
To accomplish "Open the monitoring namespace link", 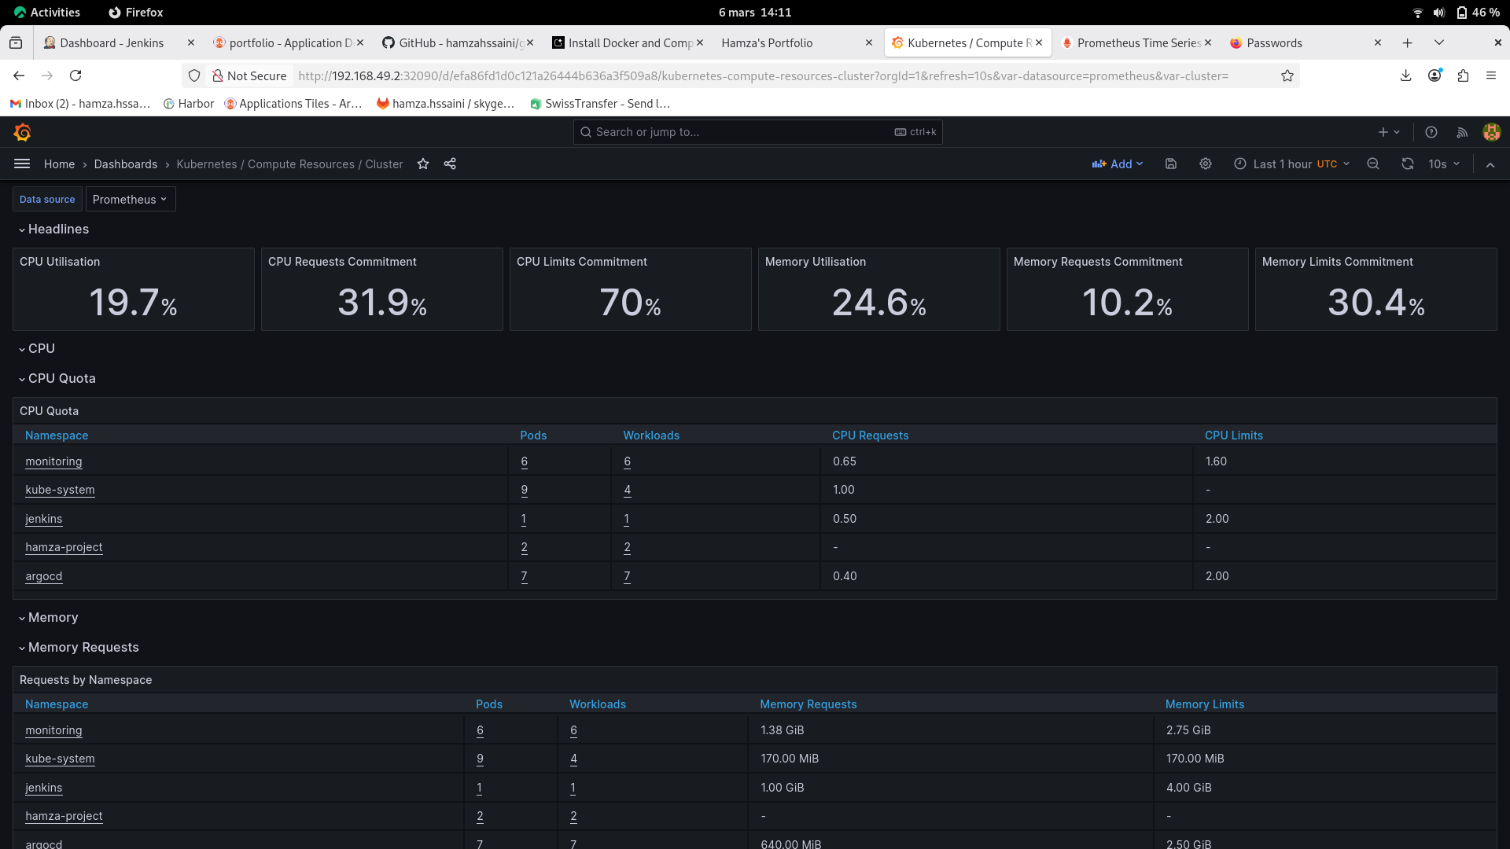I will click(x=53, y=461).
